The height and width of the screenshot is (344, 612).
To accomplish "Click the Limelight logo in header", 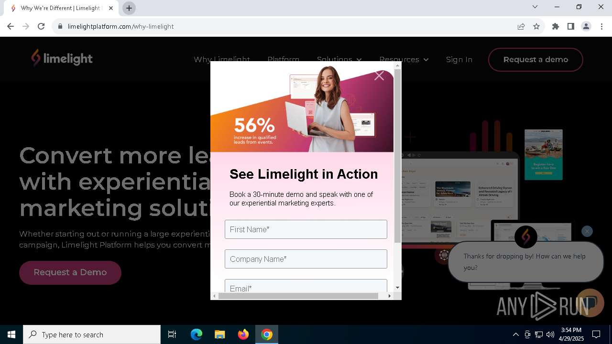I will (62, 58).
